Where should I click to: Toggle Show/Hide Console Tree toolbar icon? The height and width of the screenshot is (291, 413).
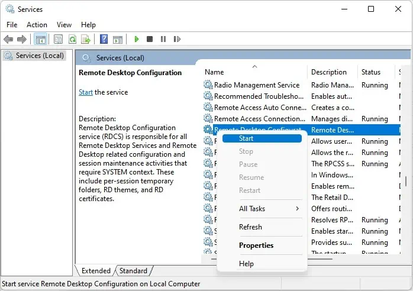tap(41, 40)
